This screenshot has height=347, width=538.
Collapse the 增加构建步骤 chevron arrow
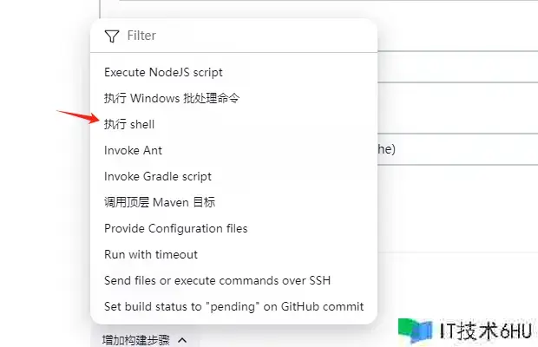(182, 340)
